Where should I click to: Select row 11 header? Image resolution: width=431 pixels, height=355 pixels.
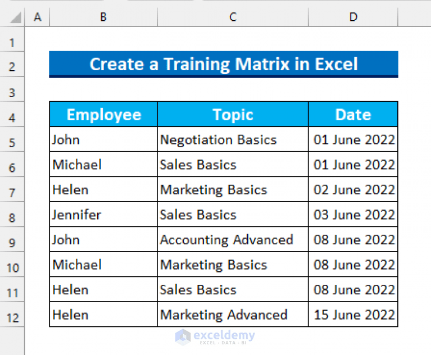(x=12, y=289)
